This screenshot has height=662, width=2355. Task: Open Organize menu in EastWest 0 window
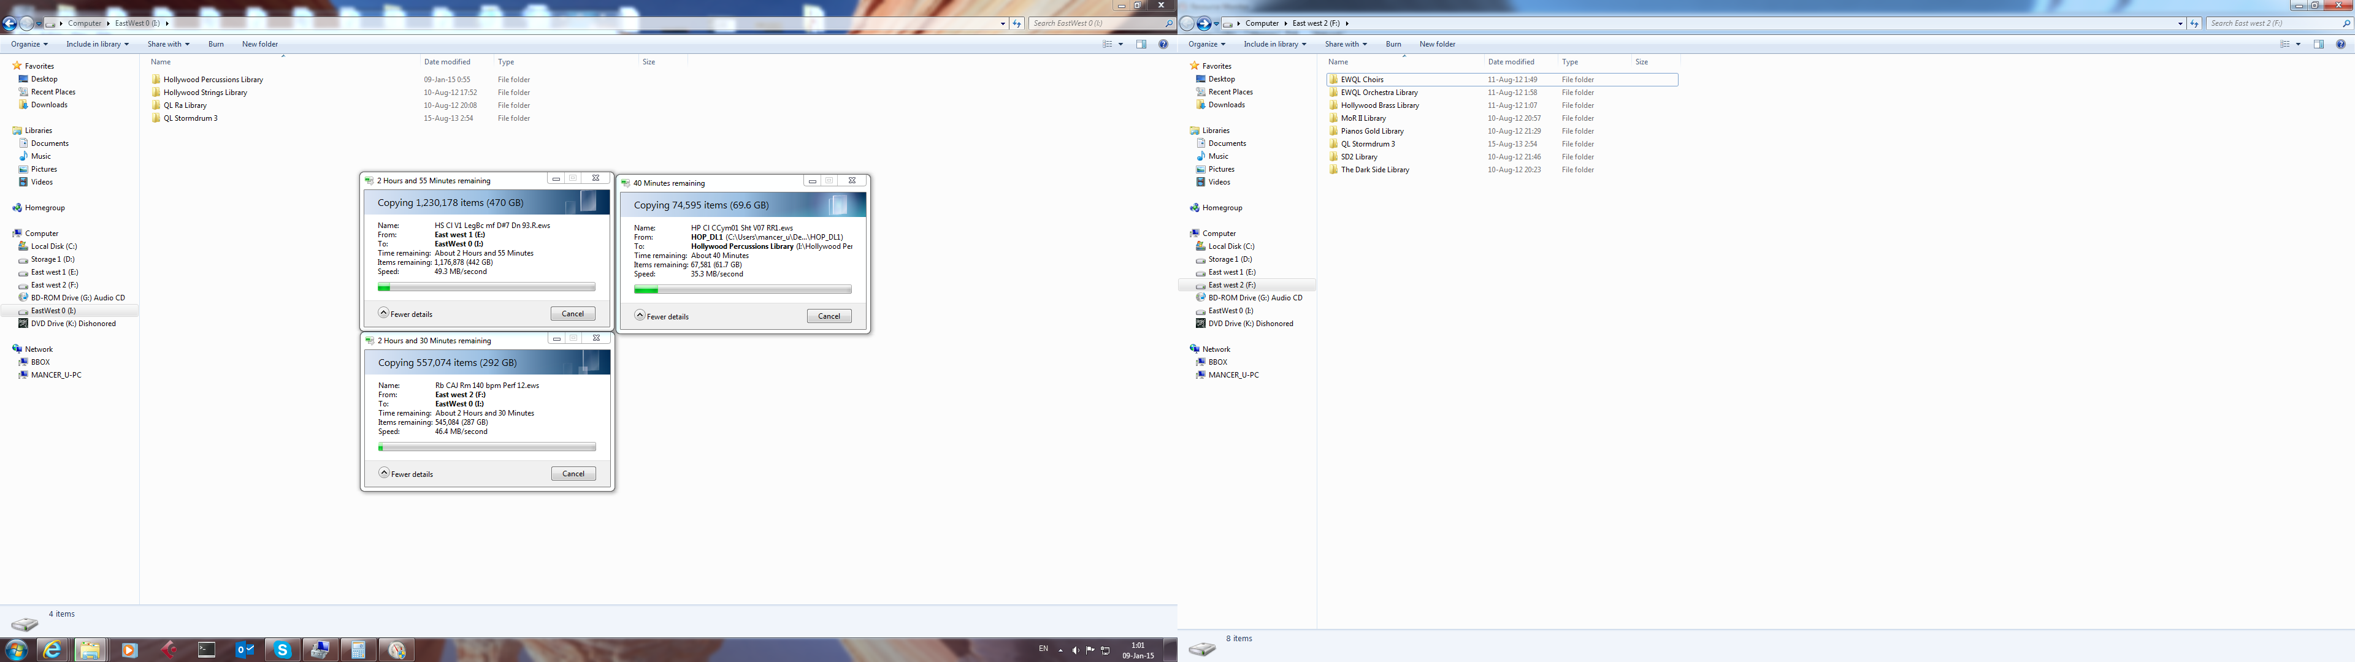point(29,44)
